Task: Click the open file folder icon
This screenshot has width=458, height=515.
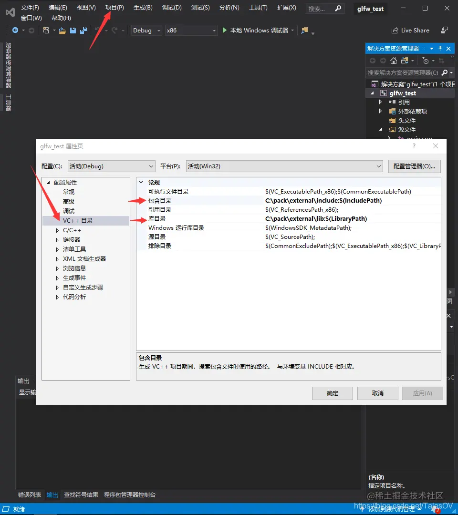Action: (62, 31)
